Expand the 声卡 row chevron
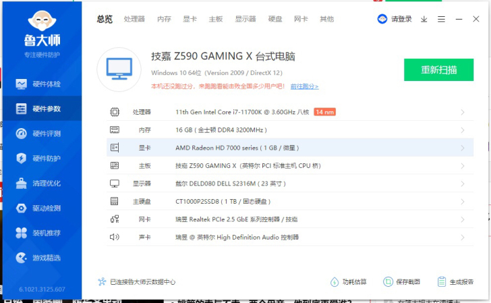This screenshot has height=303, width=491. click(x=463, y=237)
